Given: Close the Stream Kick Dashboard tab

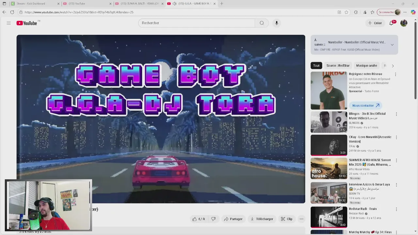Looking at the screenshot, I should point(58,4).
